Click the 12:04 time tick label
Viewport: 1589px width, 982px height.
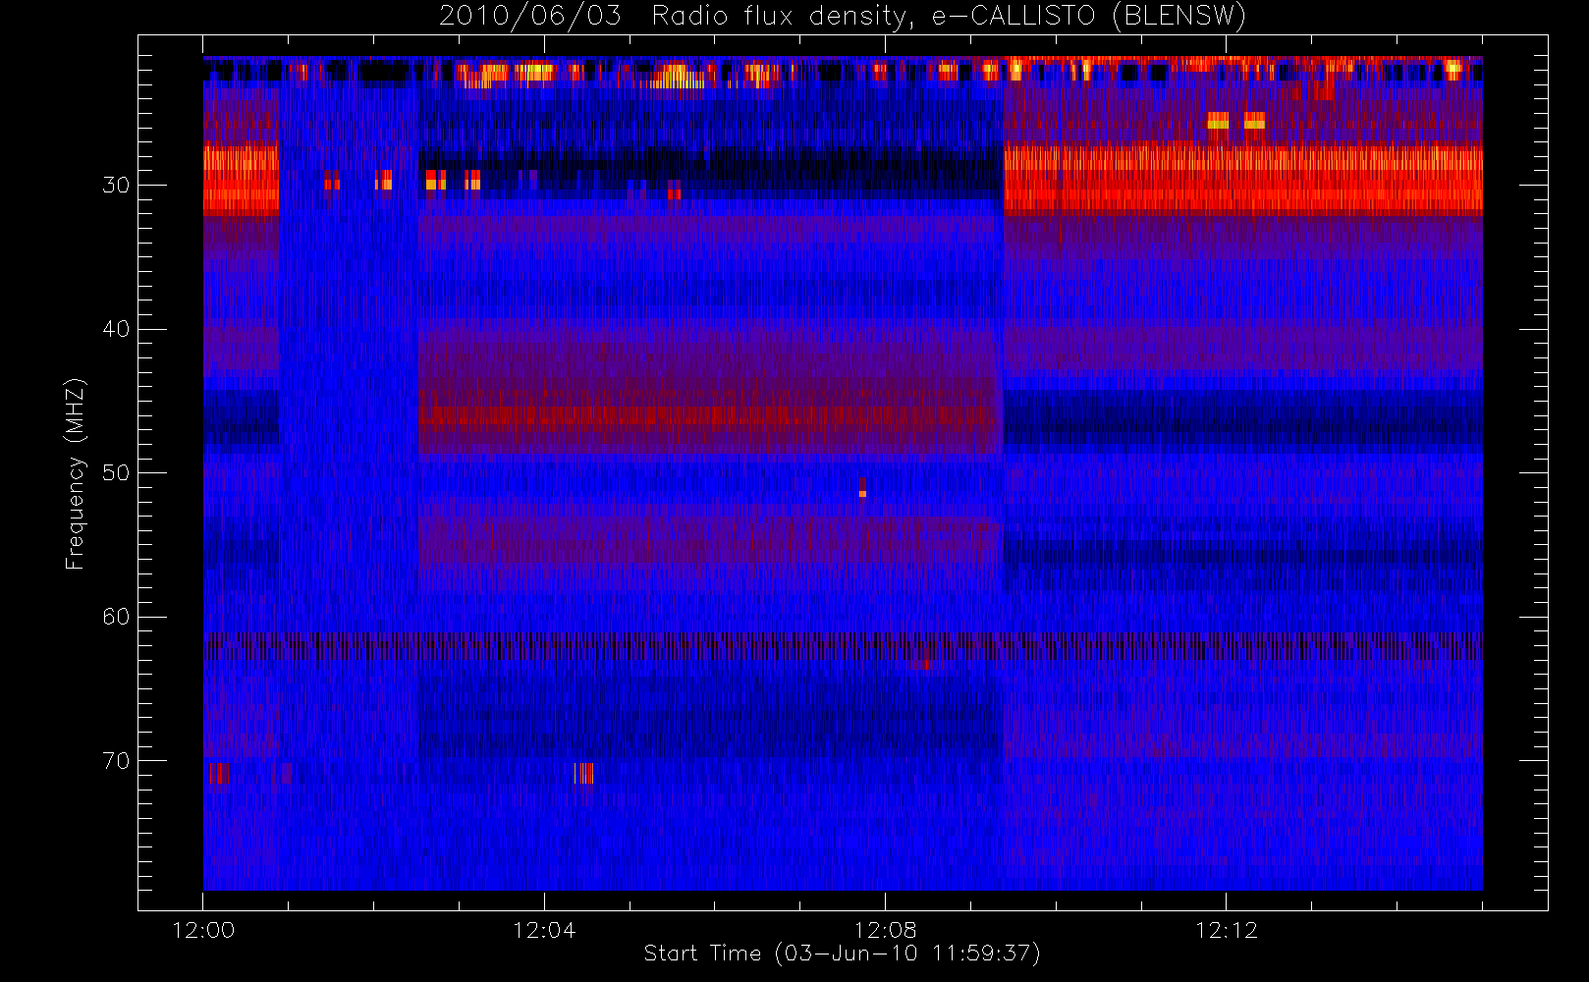(544, 930)
